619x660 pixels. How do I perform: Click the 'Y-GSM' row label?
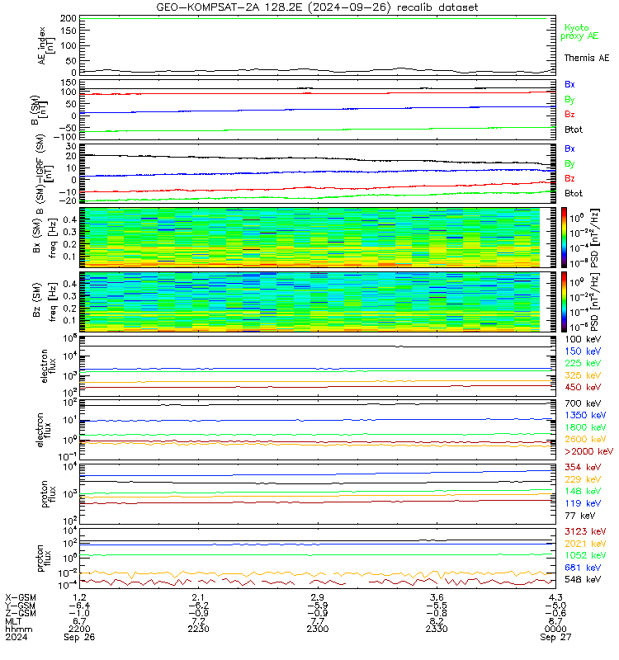coord(21,606)
